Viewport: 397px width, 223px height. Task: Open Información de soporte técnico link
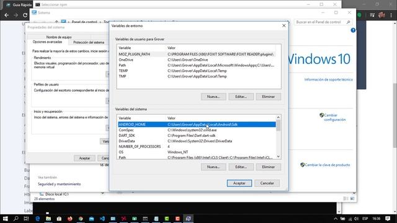[328, 79]
